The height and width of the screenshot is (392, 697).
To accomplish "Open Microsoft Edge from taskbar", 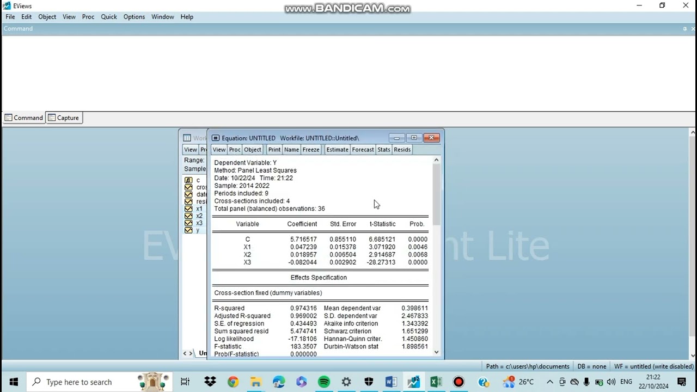I will click(279, 382).
